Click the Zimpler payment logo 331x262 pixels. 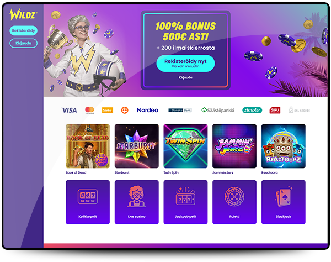[252, 110]
